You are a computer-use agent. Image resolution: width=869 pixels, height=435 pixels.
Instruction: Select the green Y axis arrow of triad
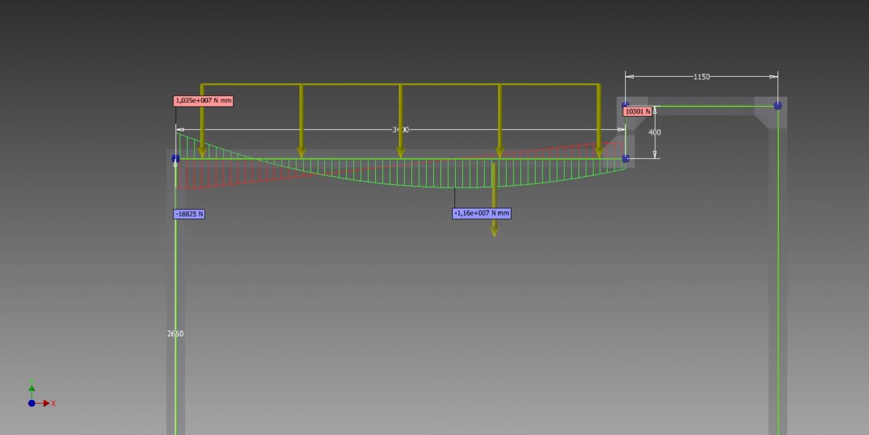click(32, 389)
